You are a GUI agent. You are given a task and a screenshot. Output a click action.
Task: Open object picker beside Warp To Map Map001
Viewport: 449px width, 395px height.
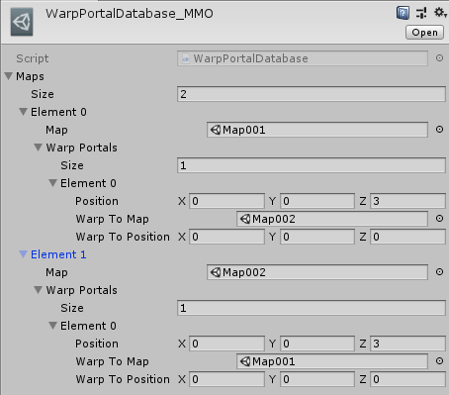[439, 361]
